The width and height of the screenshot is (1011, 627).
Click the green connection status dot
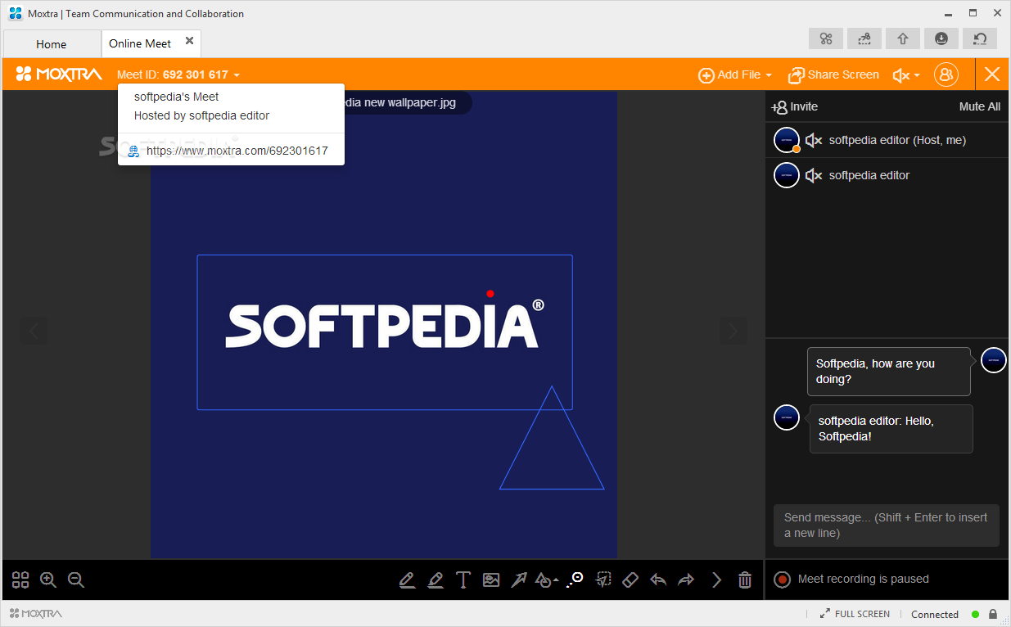tap(976, 614)
